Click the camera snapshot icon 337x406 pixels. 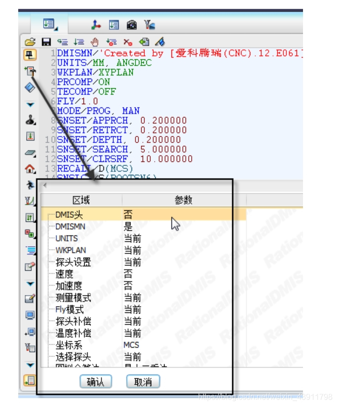coord(132,25)
